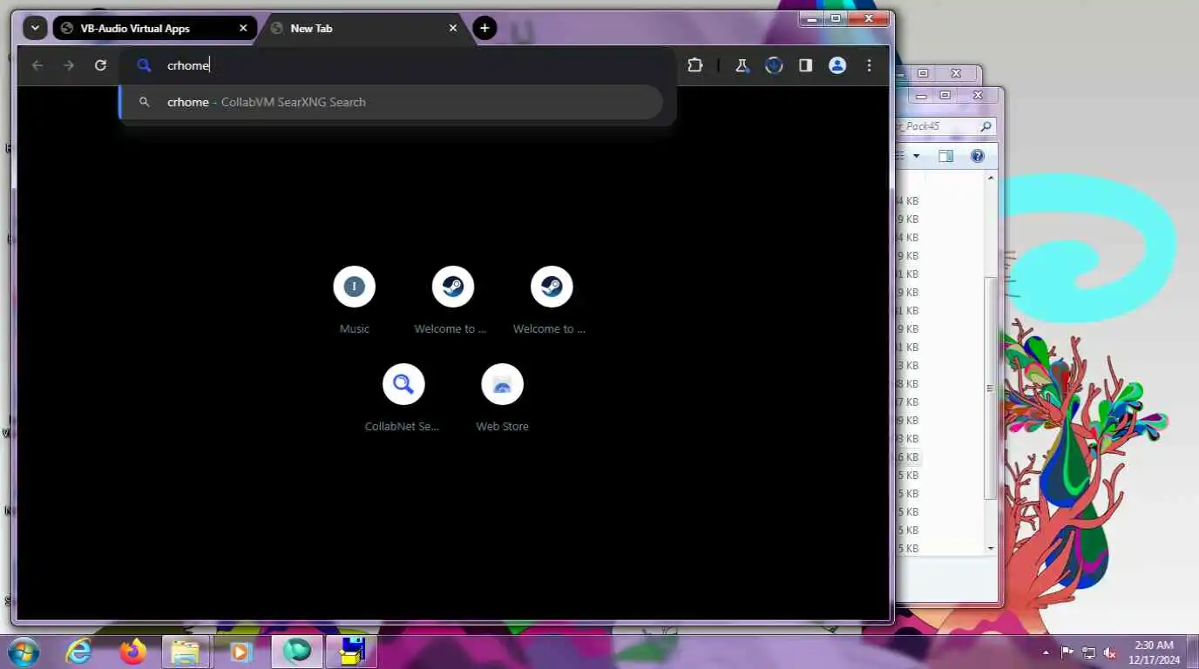Viewport: 1199px width, 669px height.
Task: Click the address bar containing crhome
Action: (x=397, y=65)
